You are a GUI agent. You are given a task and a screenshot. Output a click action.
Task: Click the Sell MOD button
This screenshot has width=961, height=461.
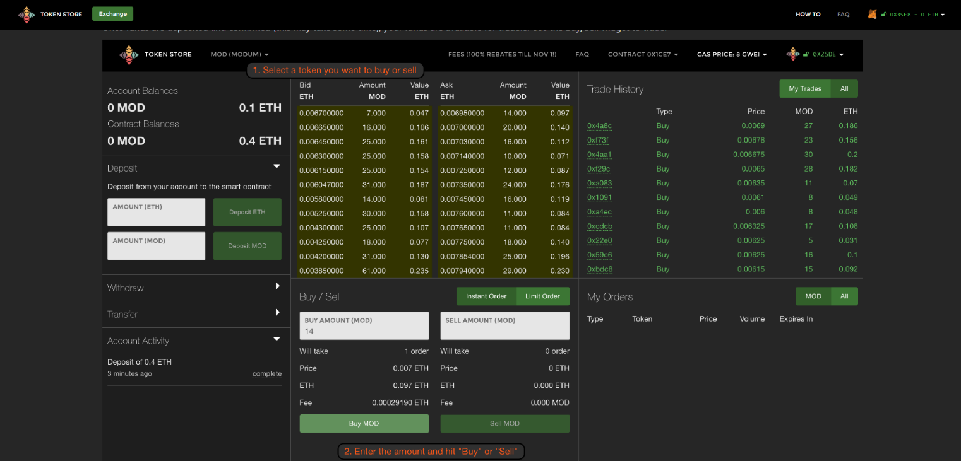[505, 423]
